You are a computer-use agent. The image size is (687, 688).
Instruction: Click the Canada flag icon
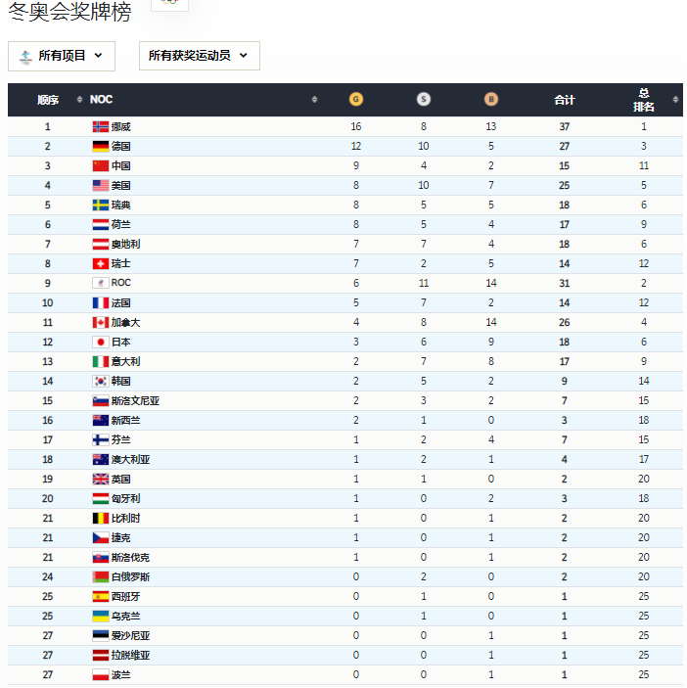[x=101, y=323]
